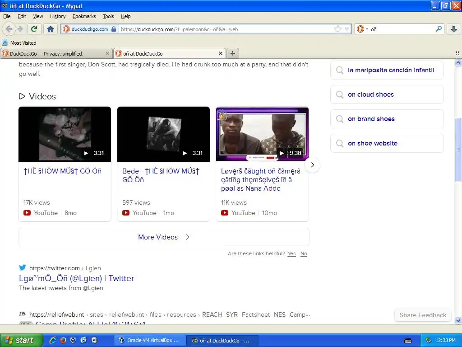The width and height of the screenshot is (462, 347).
Task: Click into the address bar URL field
Action: [226, 29]
